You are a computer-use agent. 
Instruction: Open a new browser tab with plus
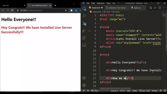(x=55, y=5)
